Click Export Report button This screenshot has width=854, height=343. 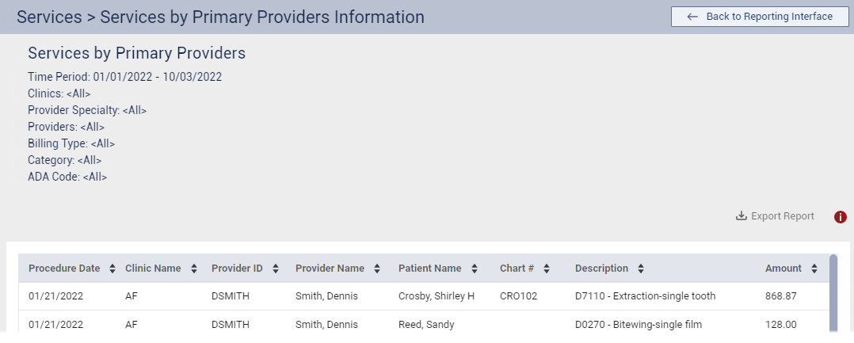coord(775,216)
